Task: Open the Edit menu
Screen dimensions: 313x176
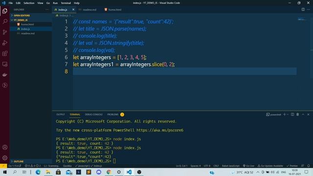Action: pyautogui.click(x=18, y=3)
